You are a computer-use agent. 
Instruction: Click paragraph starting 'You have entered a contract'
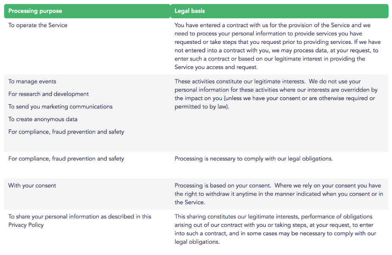click(x=277, y=46)
